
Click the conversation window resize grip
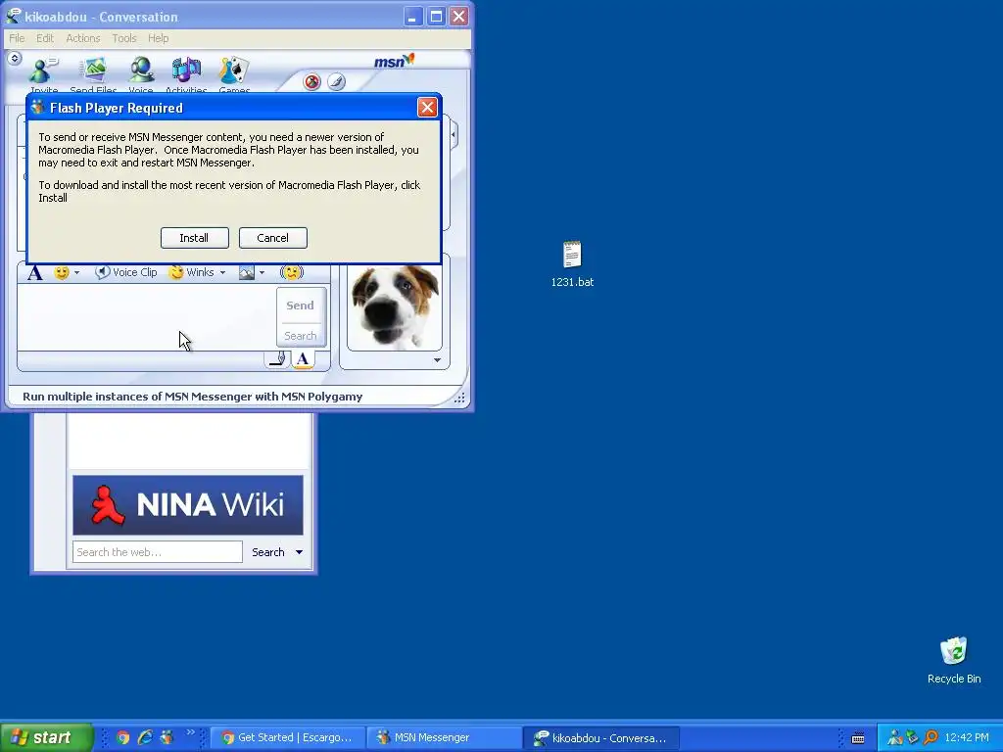pos(459,398)
